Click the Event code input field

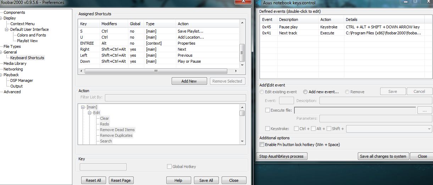click(x=286, y=101)
